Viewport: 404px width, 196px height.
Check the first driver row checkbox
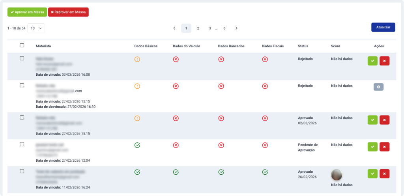[22, 58]
